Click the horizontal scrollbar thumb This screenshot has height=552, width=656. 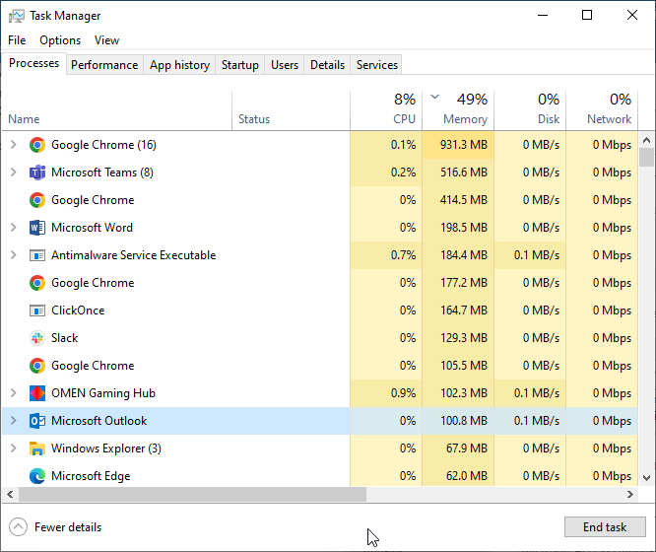pos(192,495)
